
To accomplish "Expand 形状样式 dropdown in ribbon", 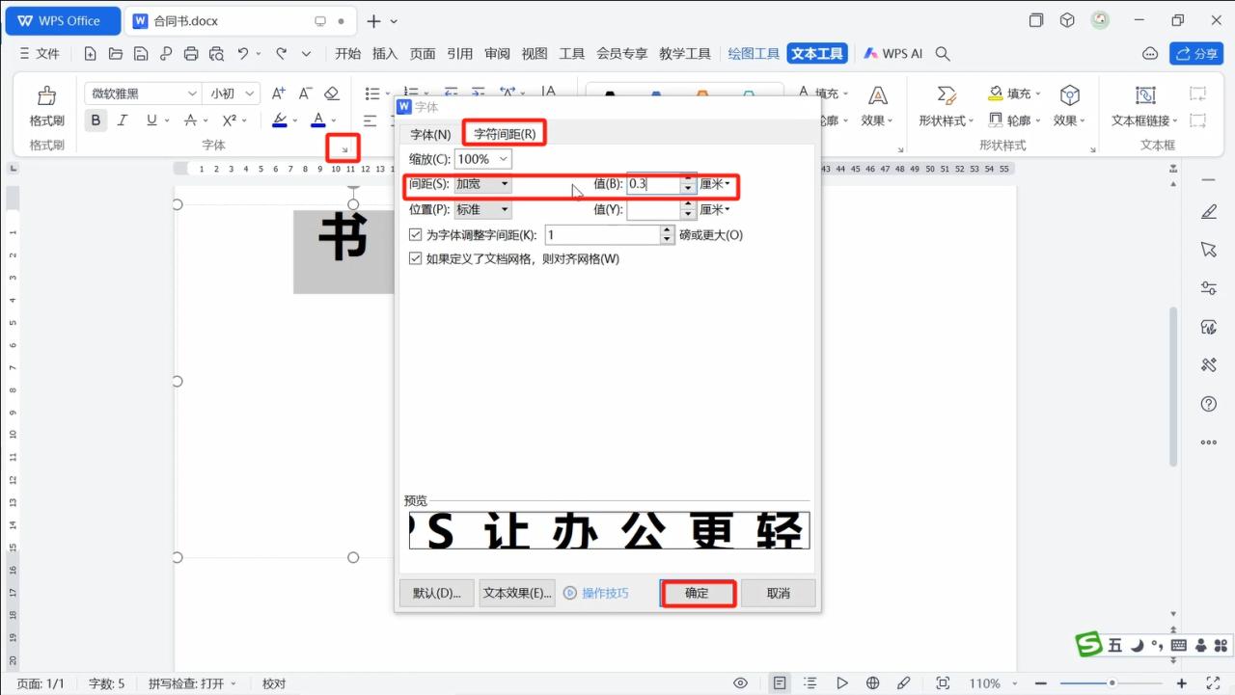I will (947, 120).
